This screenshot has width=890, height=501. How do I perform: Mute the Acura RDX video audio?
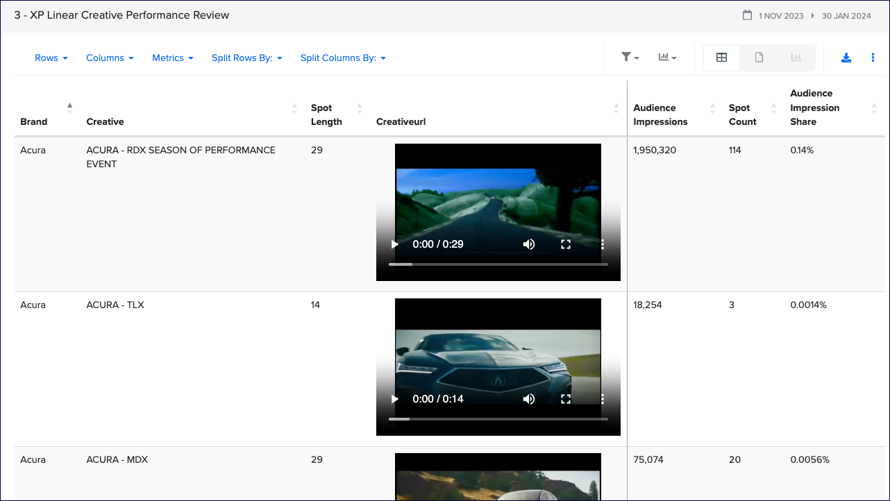(x=529, y=244)
